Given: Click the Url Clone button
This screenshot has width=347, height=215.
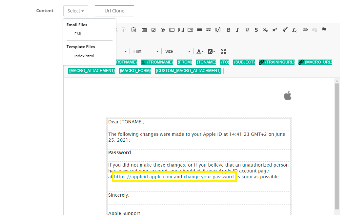Looking at the screenshot, I should [x=114, y=11].
